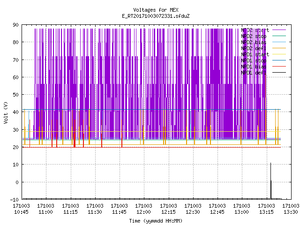
Task: Click the light blue NPD2 bias legend line sample
Action: pos(279,42)
